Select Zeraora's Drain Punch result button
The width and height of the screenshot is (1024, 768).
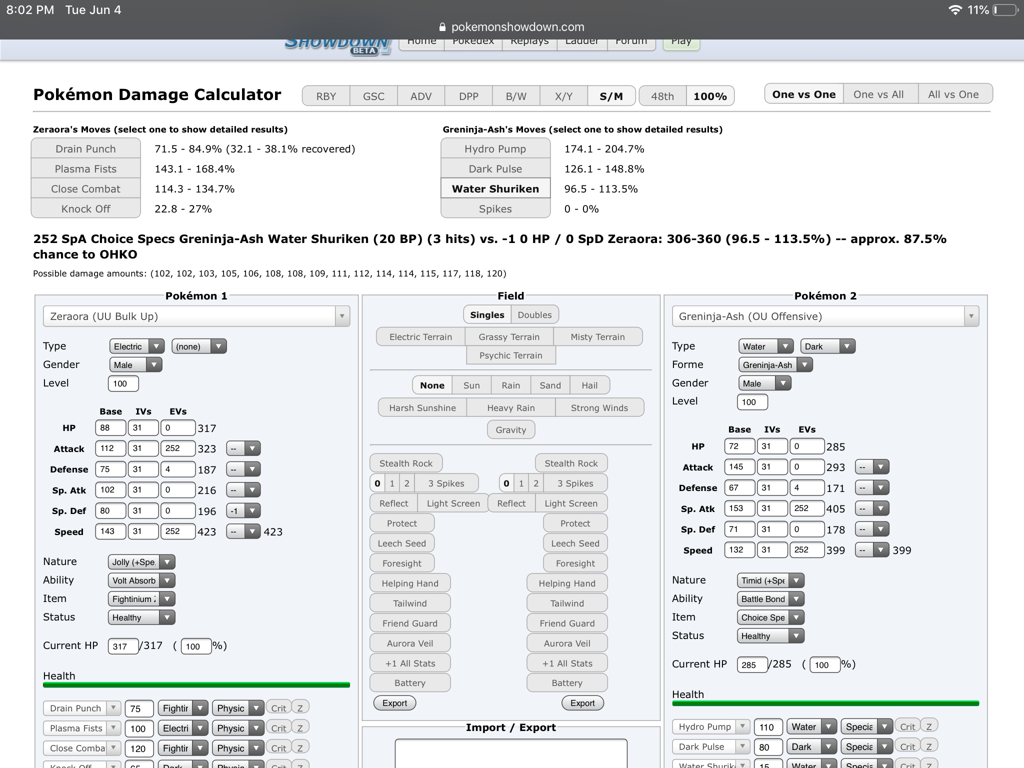[x=85, y=148]
